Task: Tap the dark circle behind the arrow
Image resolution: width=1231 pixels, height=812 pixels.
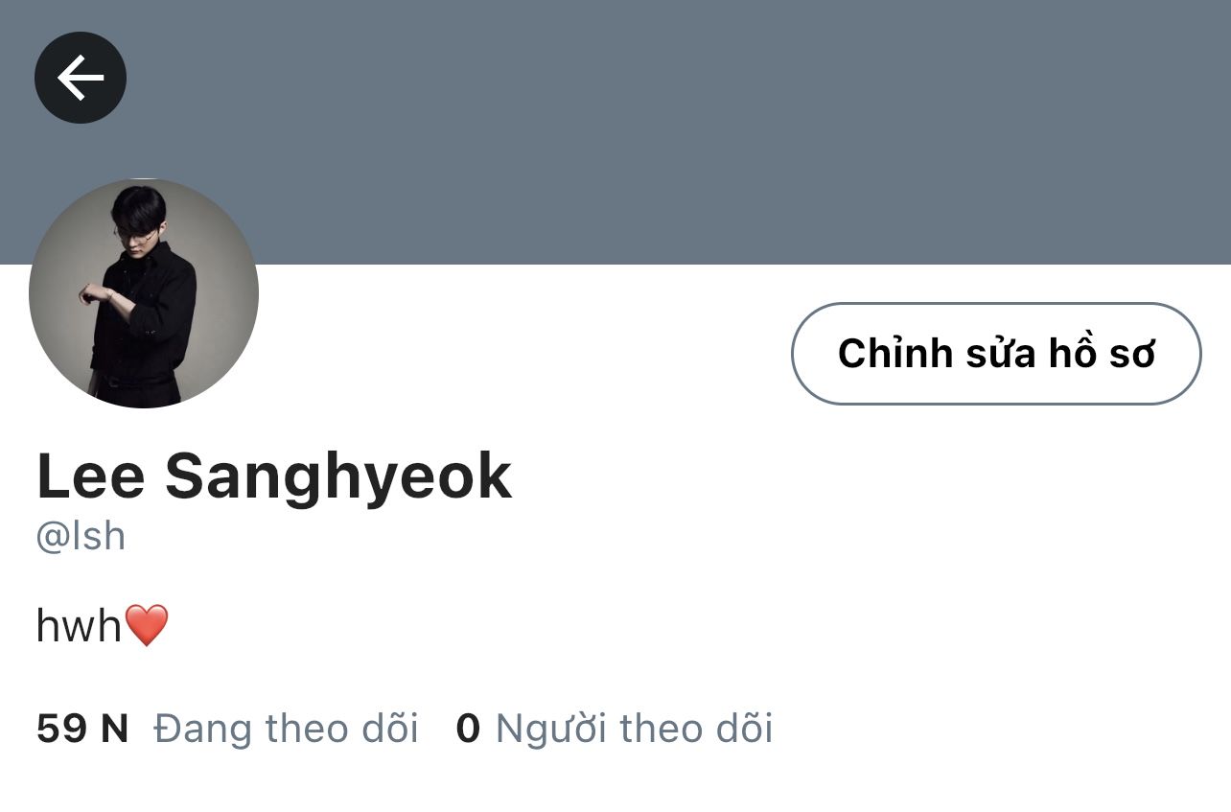Action: pos(81,78)
